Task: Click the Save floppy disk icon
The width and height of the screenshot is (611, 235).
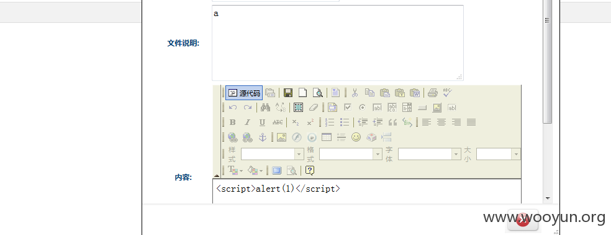Action: pos(288,93)
